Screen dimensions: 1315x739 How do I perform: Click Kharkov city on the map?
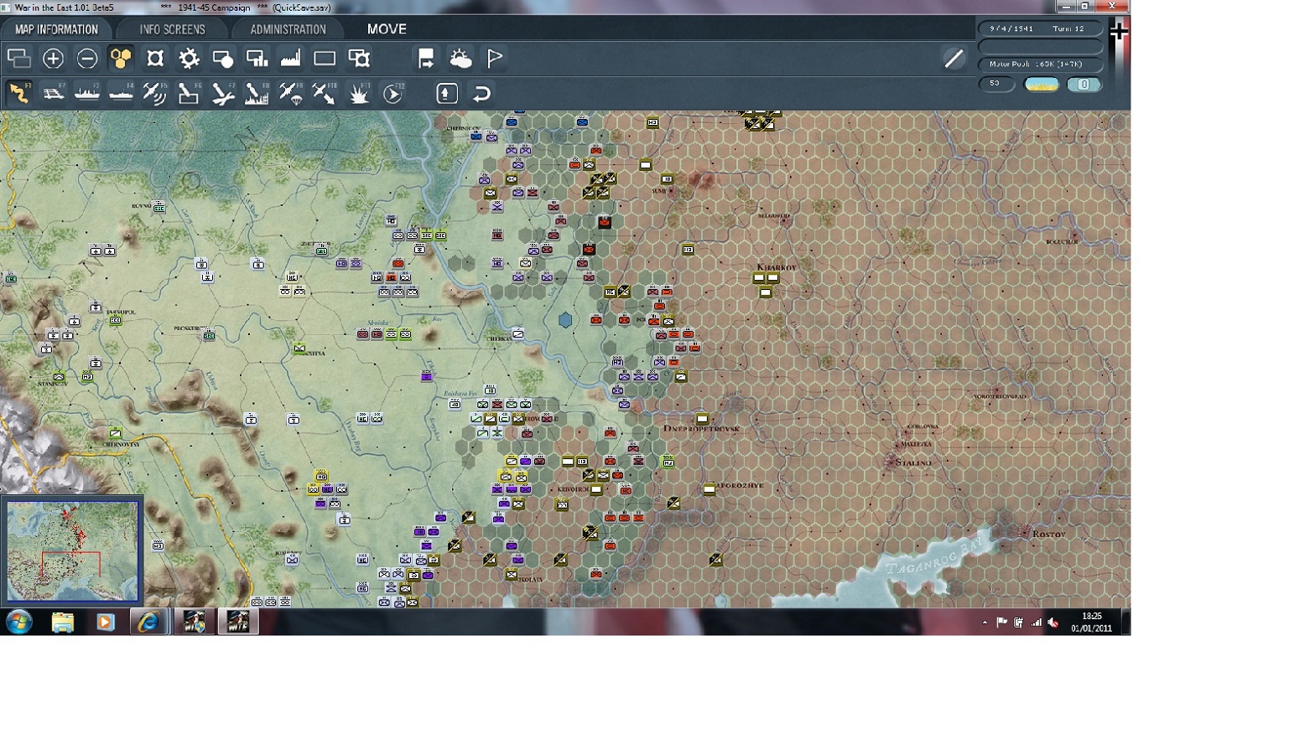click(777, 267)
